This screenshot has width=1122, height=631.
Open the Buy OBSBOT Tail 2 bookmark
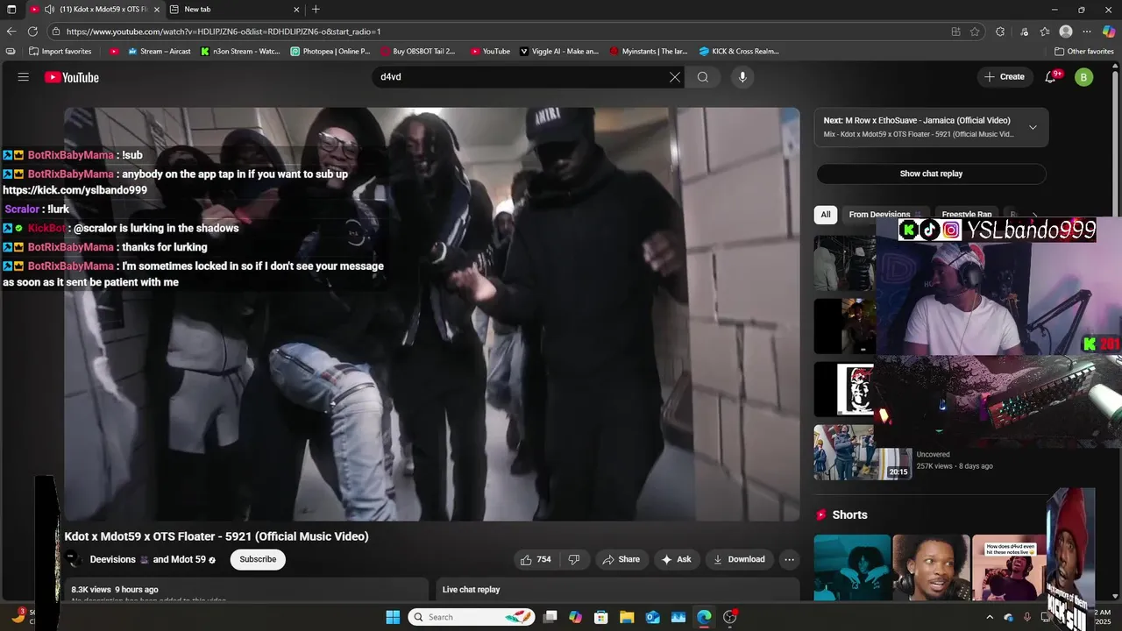pyautogui.click(x=418, y=51)
